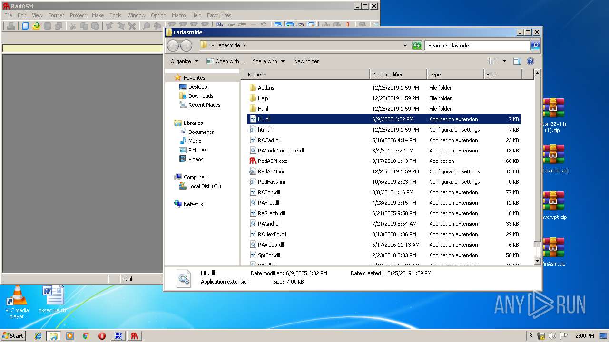
Task: Toggle the preview pane icon in Explorer
Action: pos(517,61)
